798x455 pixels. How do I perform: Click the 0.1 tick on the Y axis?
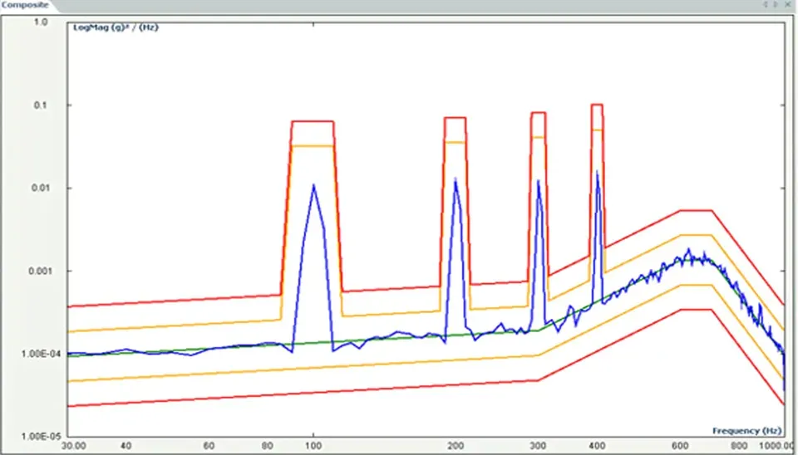[x=40, y=105]
